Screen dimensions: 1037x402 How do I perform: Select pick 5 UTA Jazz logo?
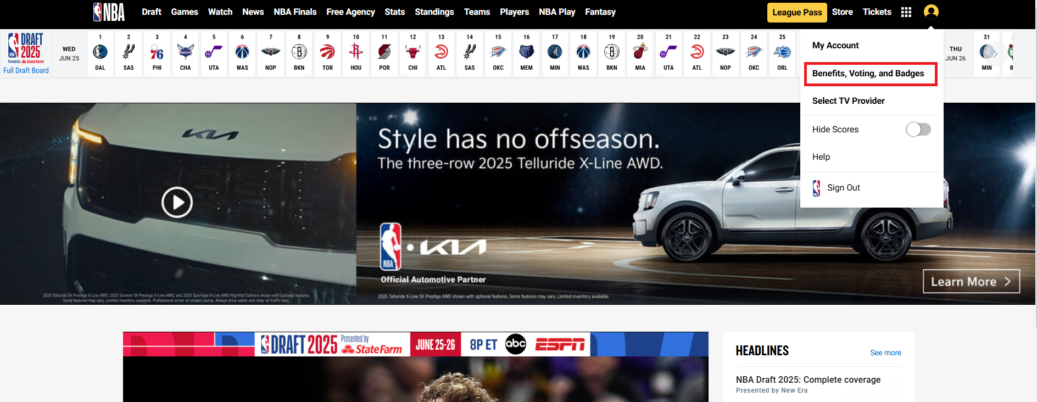coord(214,52)
